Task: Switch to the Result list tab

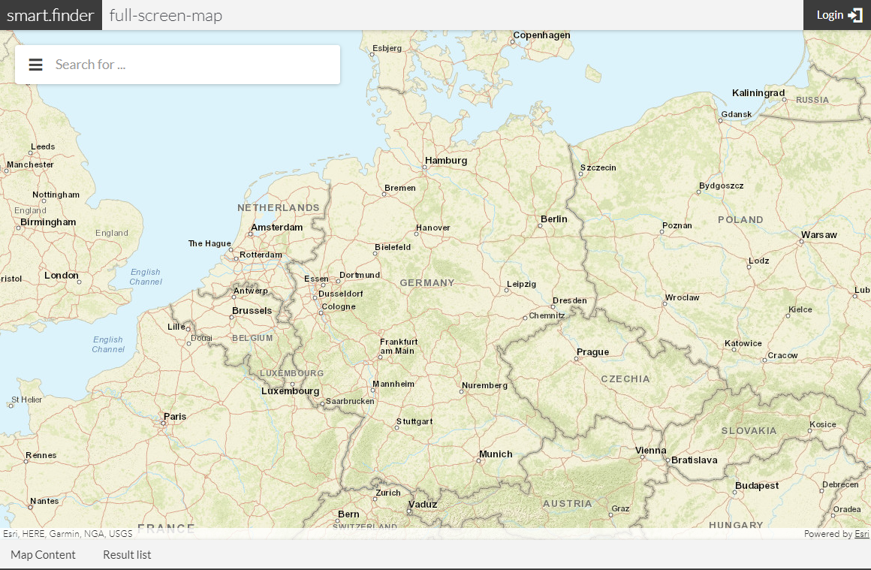Action: click(x=126, y=554)
